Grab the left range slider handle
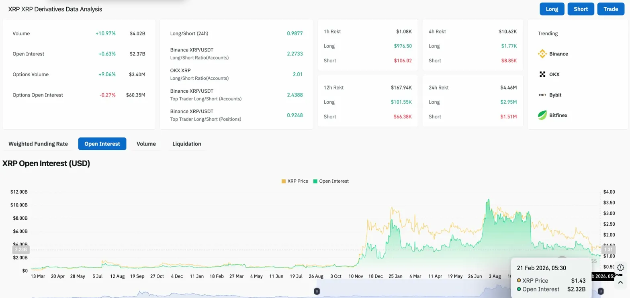Viewport: 630px width, 298px height. coord(317,291)
